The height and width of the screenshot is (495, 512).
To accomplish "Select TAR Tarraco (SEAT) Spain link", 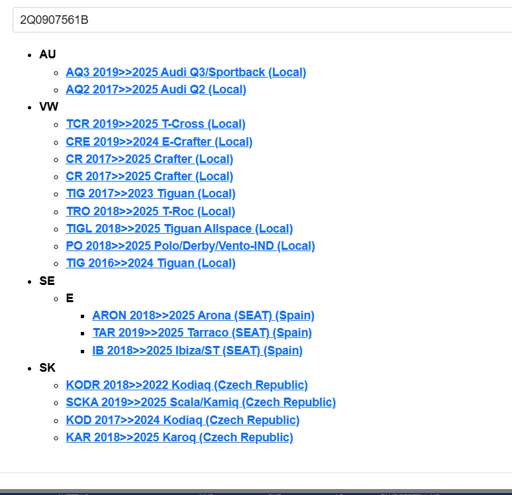I will coord(201,333).
